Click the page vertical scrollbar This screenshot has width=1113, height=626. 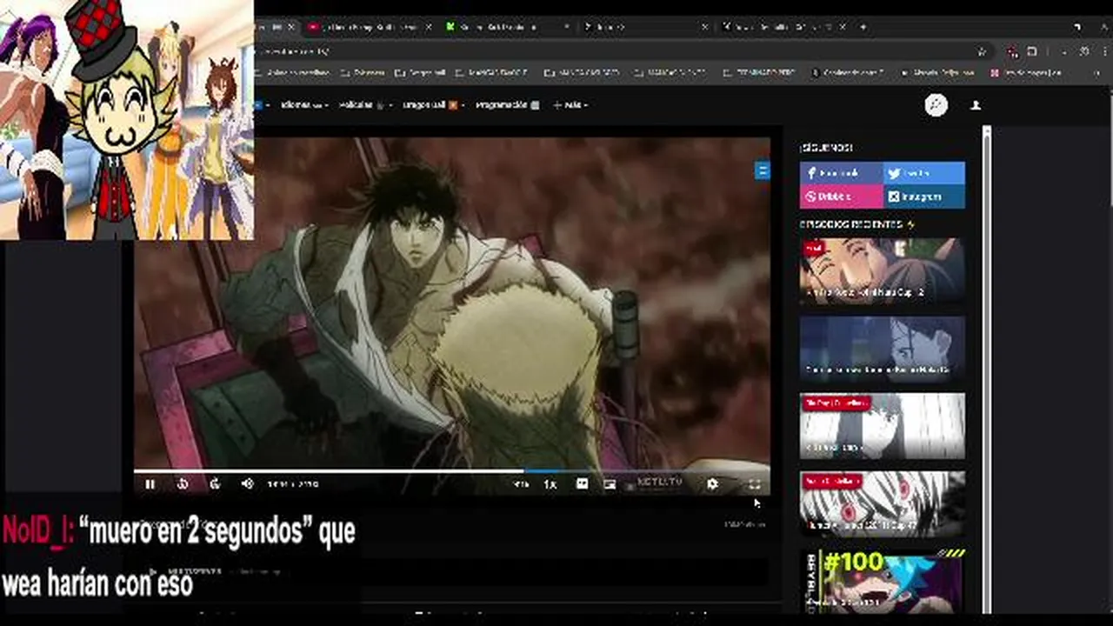point(987,370)
